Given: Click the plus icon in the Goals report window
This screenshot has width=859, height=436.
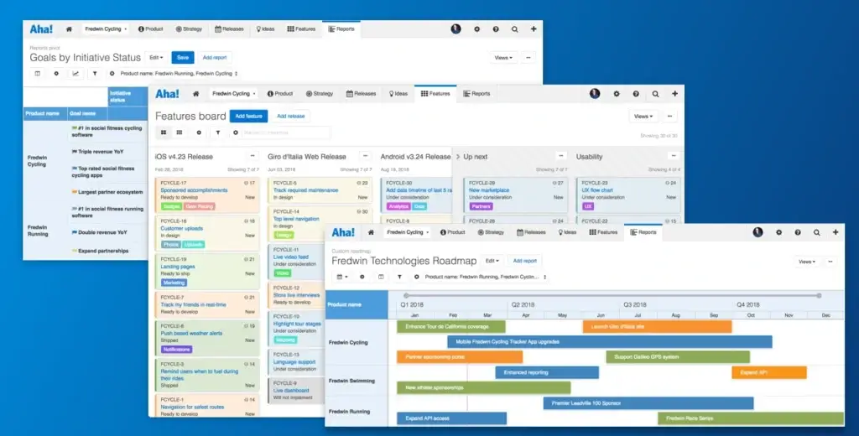Looking at the screenshot, I should pyautogui.click(x=534, y=29).
